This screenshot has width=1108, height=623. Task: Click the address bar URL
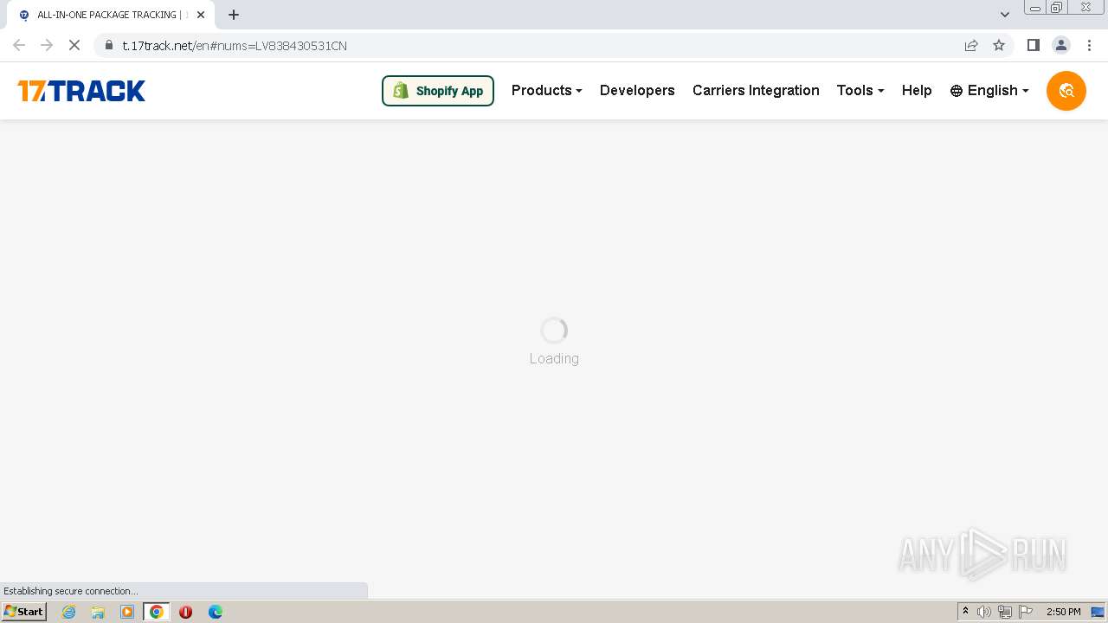click(235, 46)
